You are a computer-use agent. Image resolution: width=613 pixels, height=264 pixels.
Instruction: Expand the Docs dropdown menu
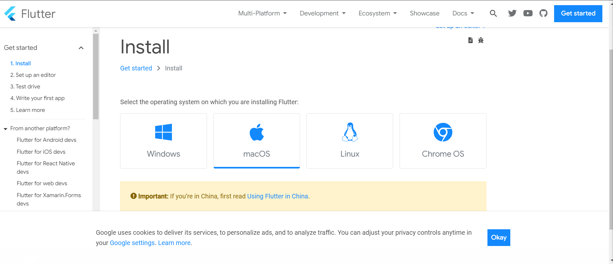click(463, 13)
